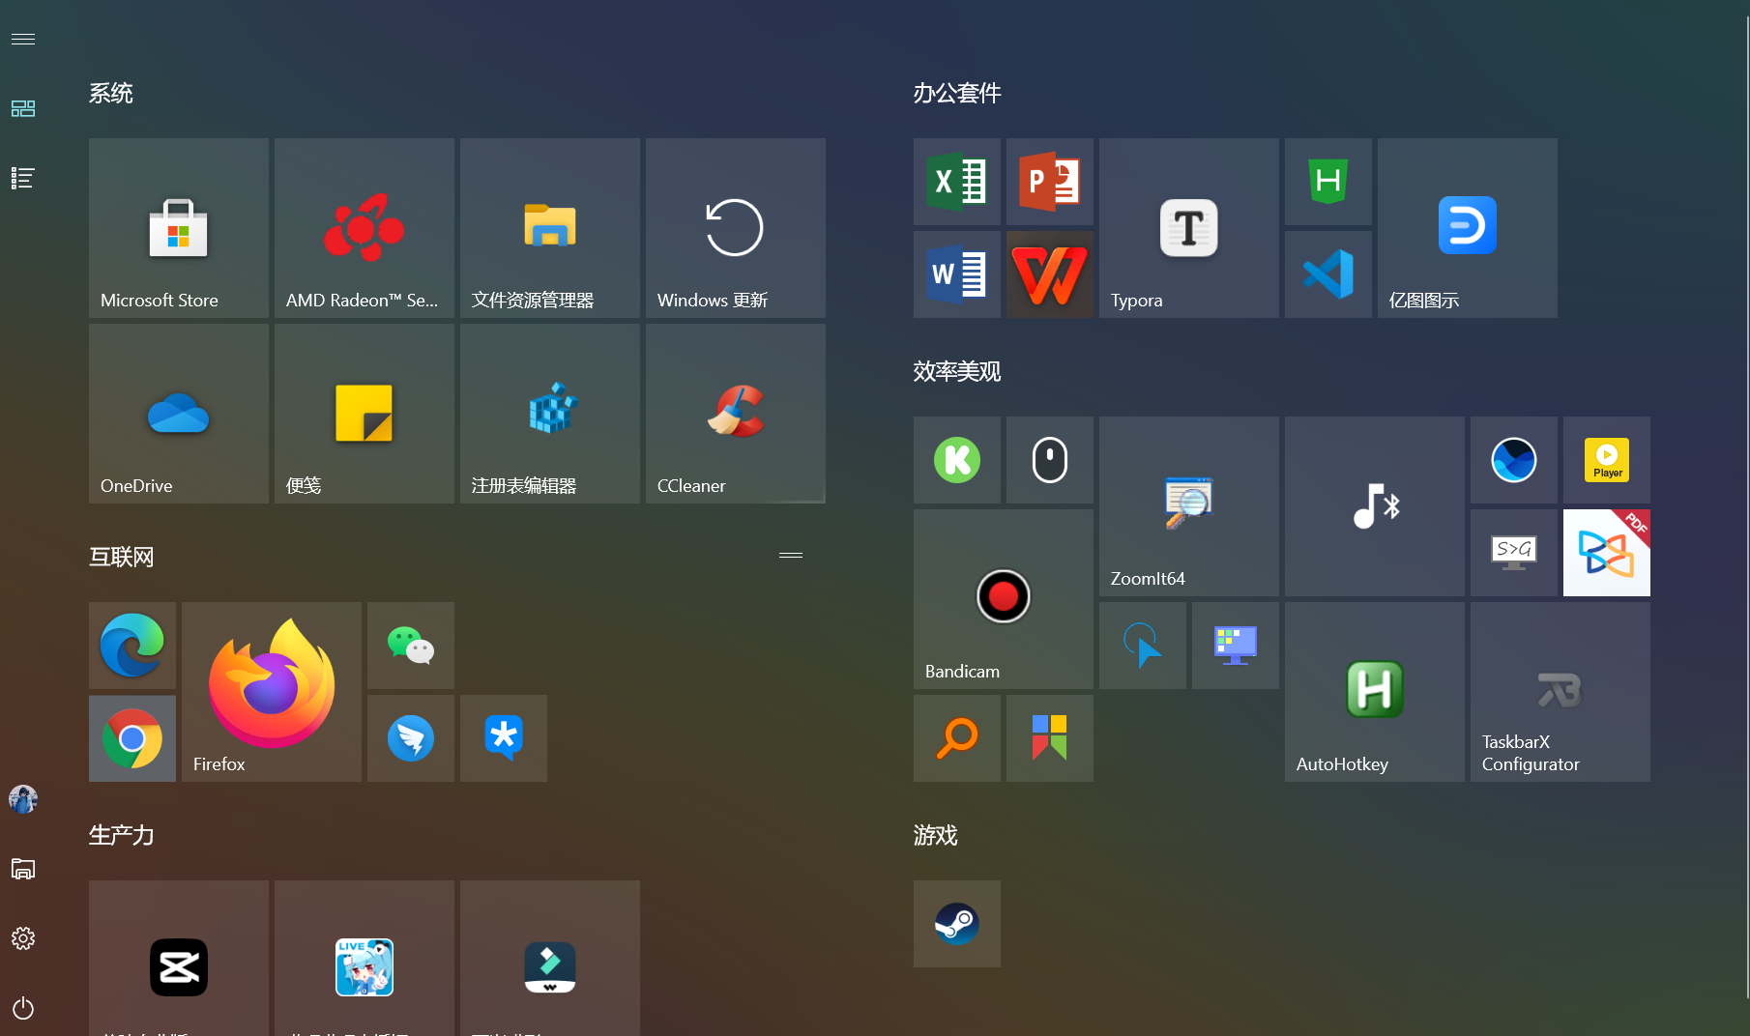Open TaskbarX Configurator tile
The height and width of the screenshot is (1036, 1750).
tap(1560, 692)
